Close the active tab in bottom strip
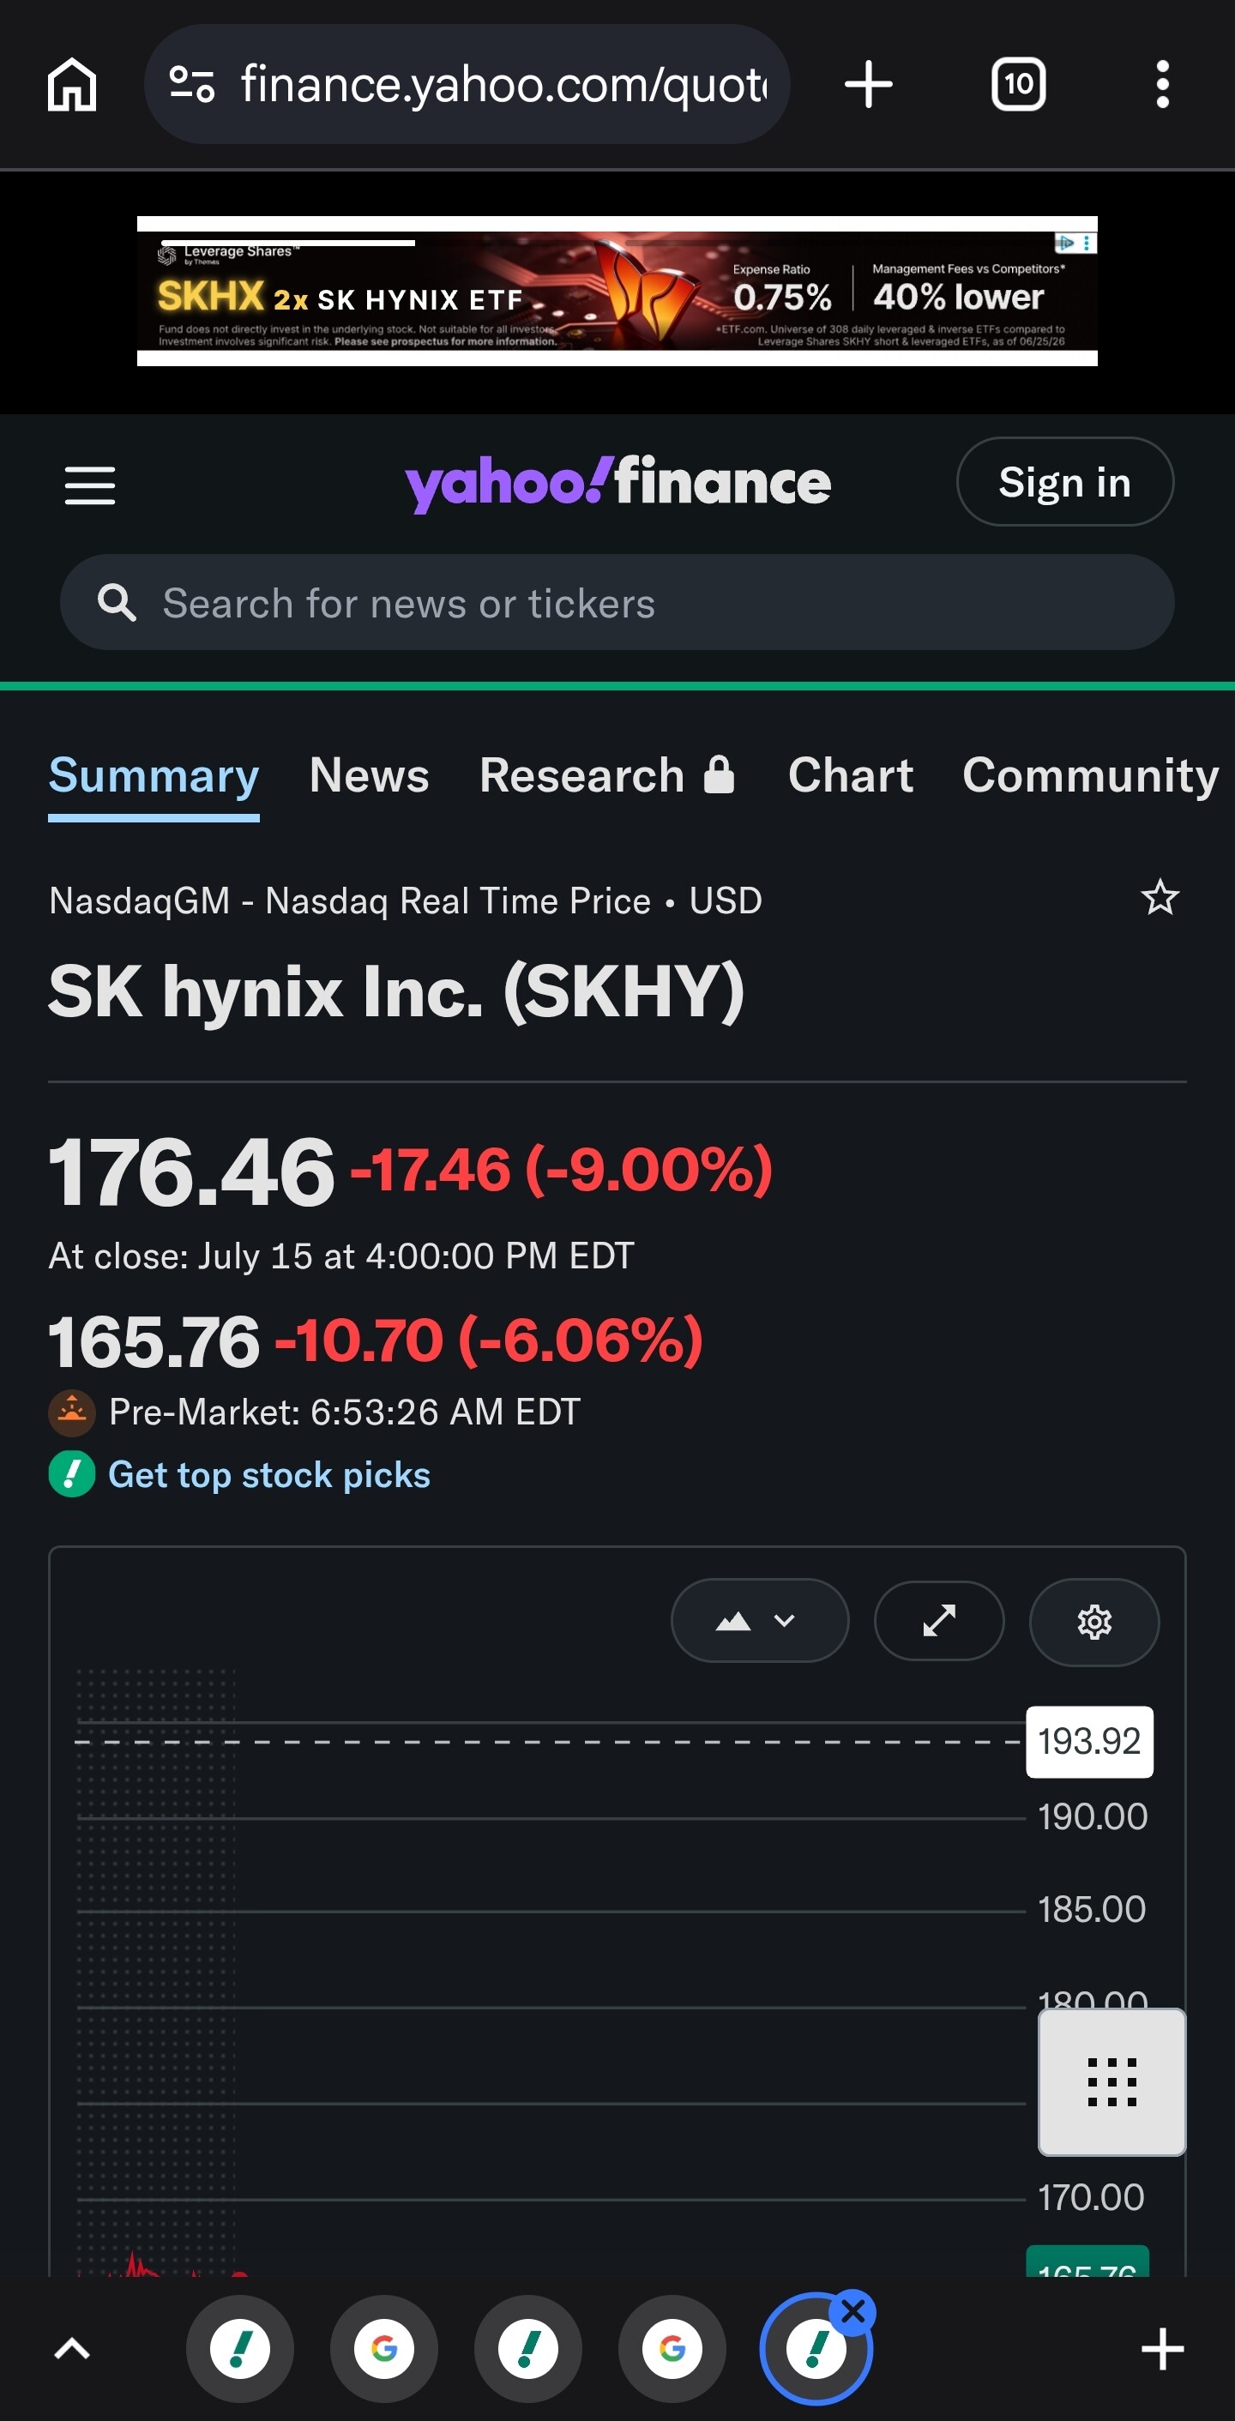1235x2421 pixels. click(853, 2311)
